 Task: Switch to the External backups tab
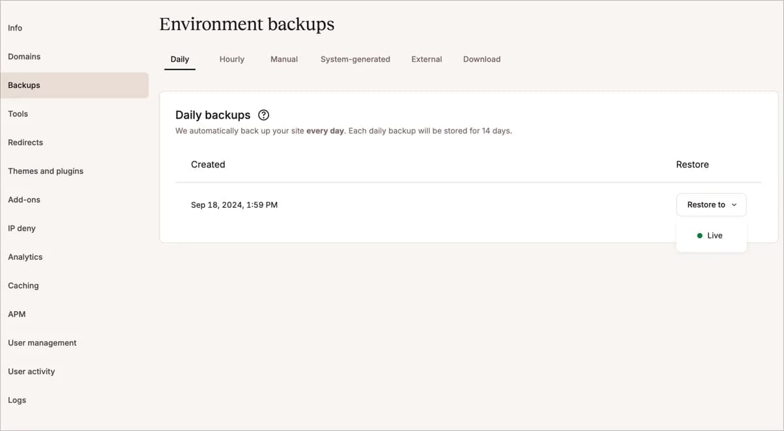click(426, 59)
